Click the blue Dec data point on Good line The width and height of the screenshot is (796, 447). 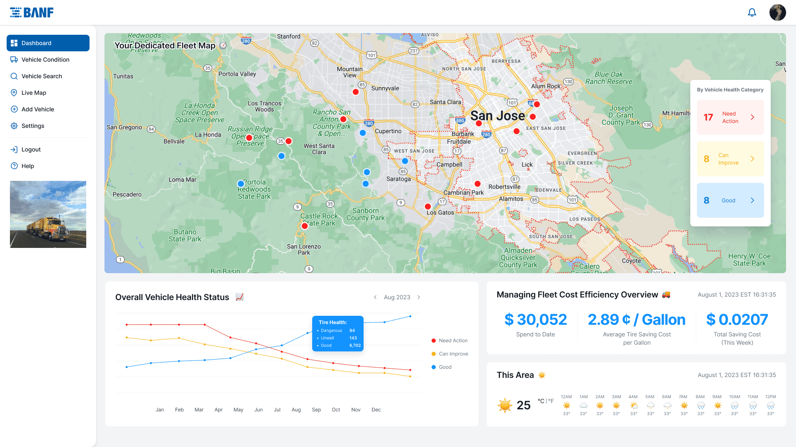click(410, 316)
